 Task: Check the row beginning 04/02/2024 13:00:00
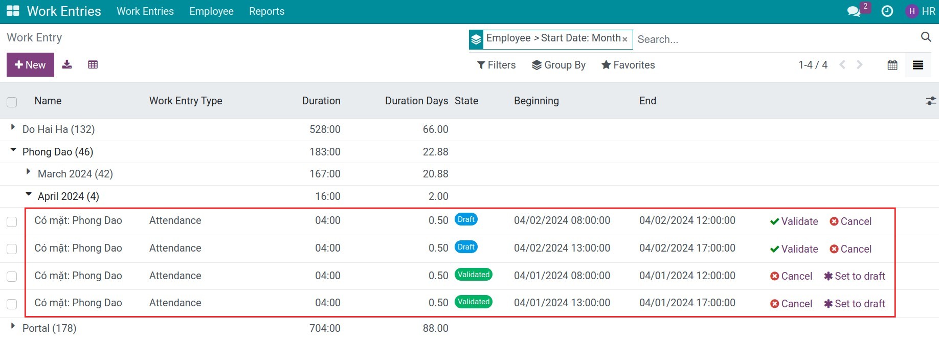(12, 249)
